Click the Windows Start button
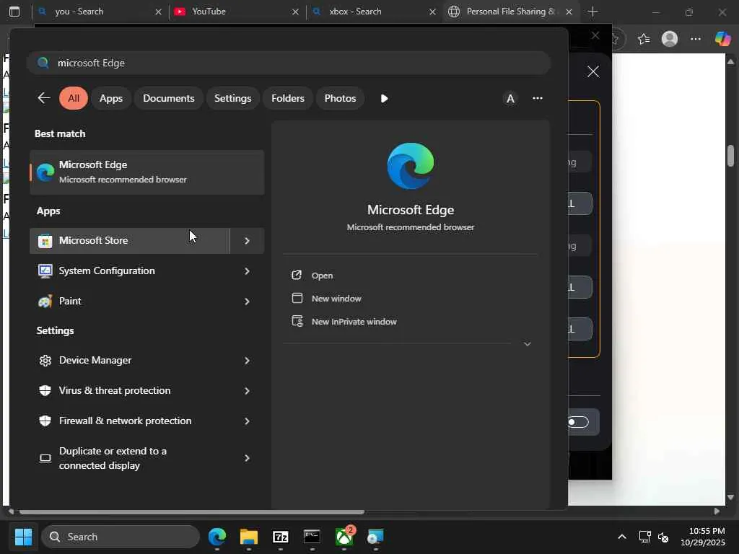Screen dimensions: 739x554 click(x=23, y=537)
